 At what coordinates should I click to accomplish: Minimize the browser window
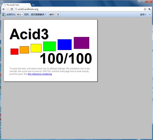tap(140, 2)
